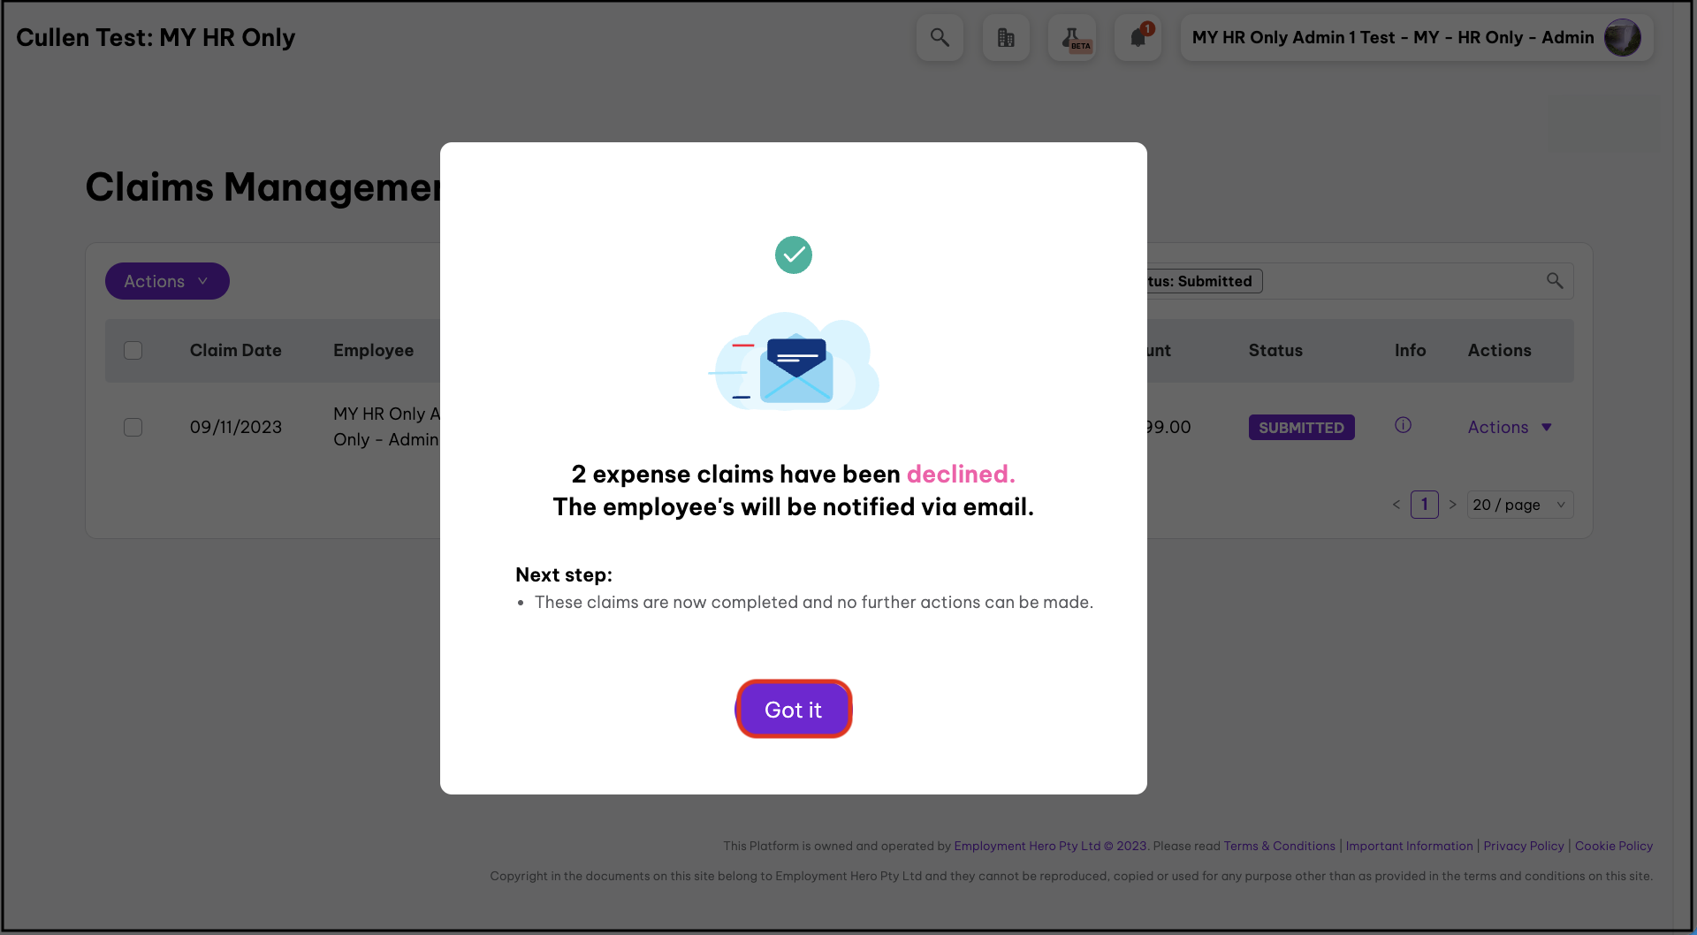Open the Cookie Policy link

pyautogui.click(x=1613, y=846)
